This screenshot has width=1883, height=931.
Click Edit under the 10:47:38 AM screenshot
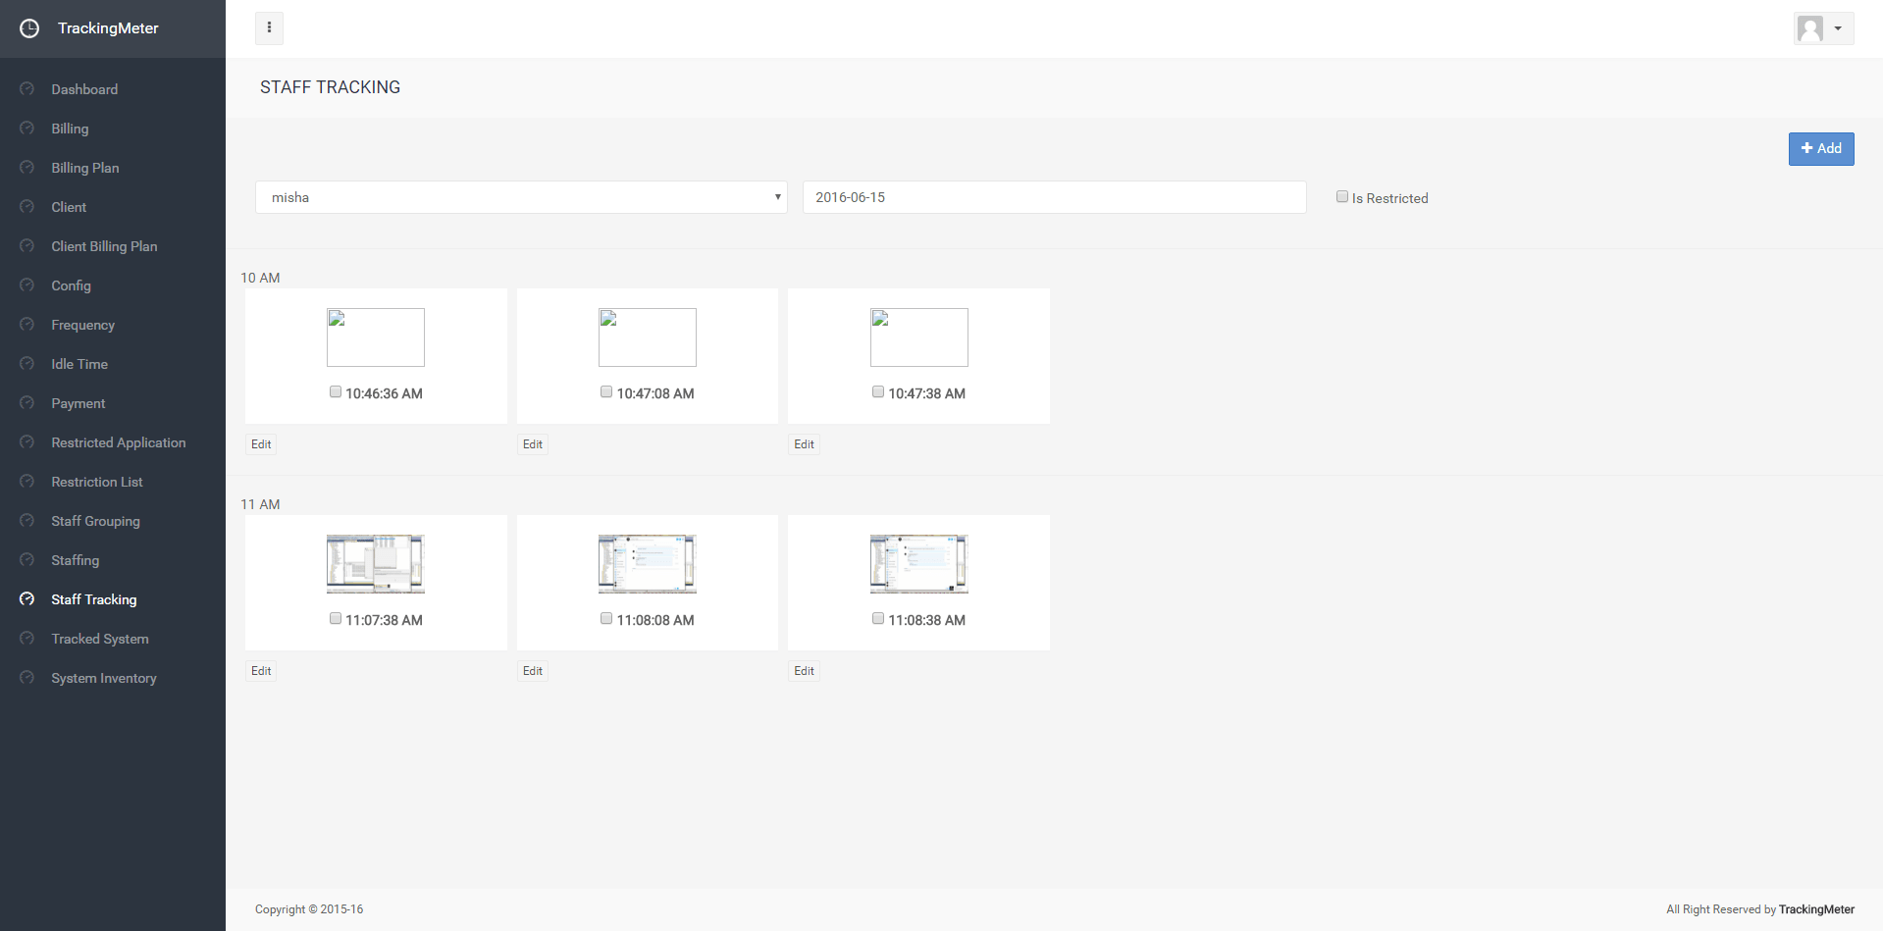[804, 444]
